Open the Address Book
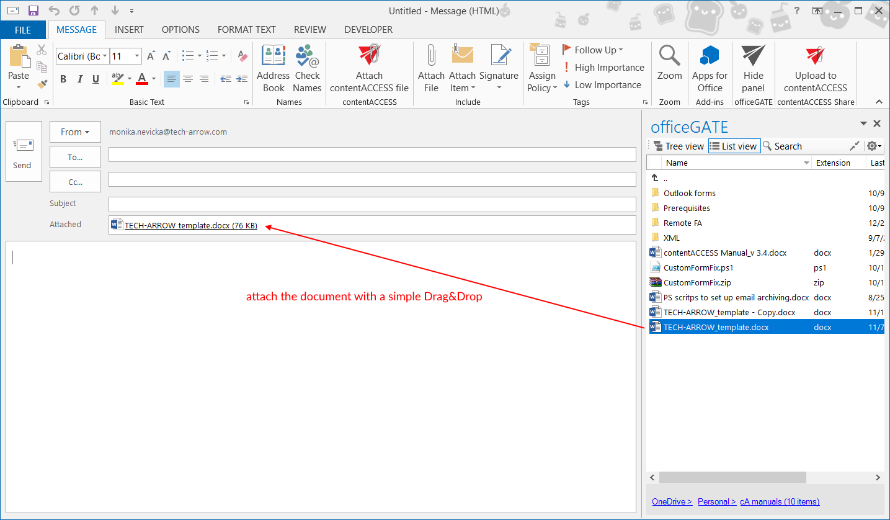Viewport: 890px width, 520px height. tap(273, 56)
